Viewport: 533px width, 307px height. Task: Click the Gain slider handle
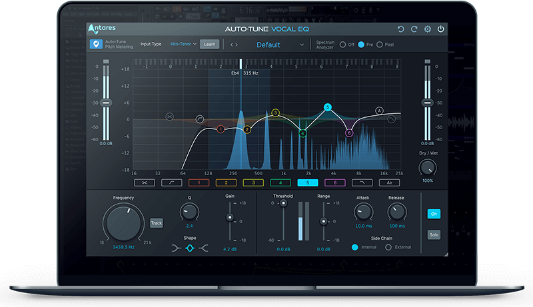tap(230, 217)
